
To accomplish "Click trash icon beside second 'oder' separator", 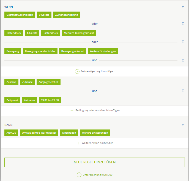I will (x=183, y=42).
